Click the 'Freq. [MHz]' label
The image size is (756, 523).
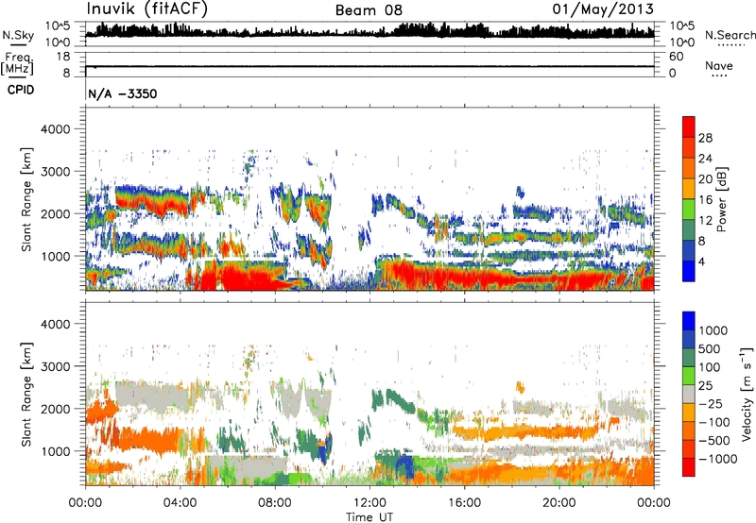(x=18, y=63)
